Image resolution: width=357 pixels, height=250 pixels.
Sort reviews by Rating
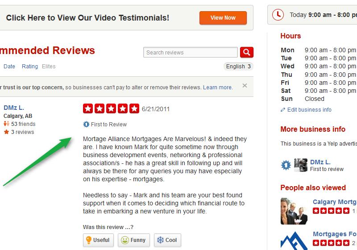pos(30,67)
